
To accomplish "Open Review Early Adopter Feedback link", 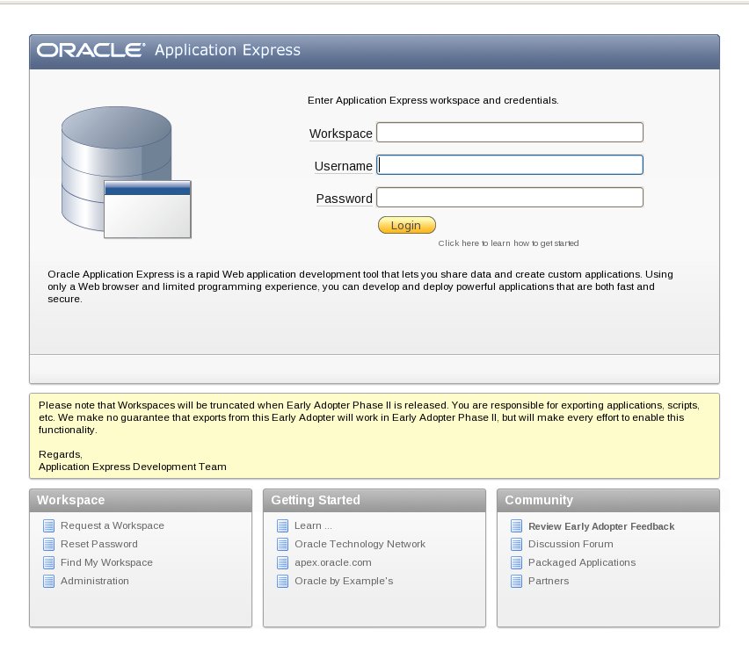I will [601, 526].
